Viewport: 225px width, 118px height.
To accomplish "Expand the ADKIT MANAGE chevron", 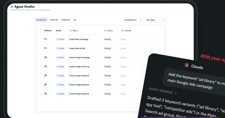I will pos(176,93).
